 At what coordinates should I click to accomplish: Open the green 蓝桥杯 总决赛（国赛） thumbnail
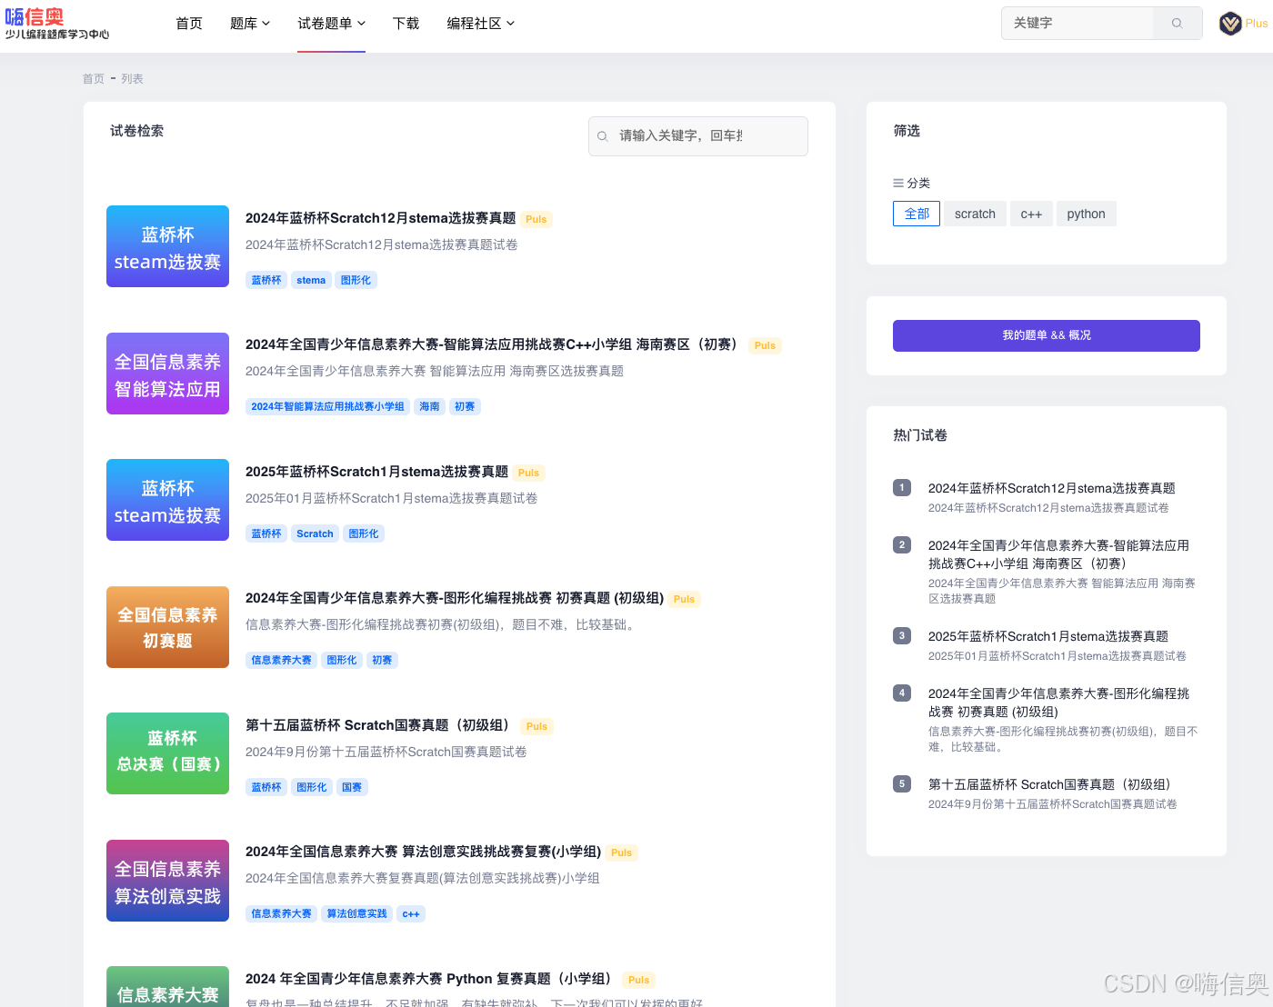point(167,753)
